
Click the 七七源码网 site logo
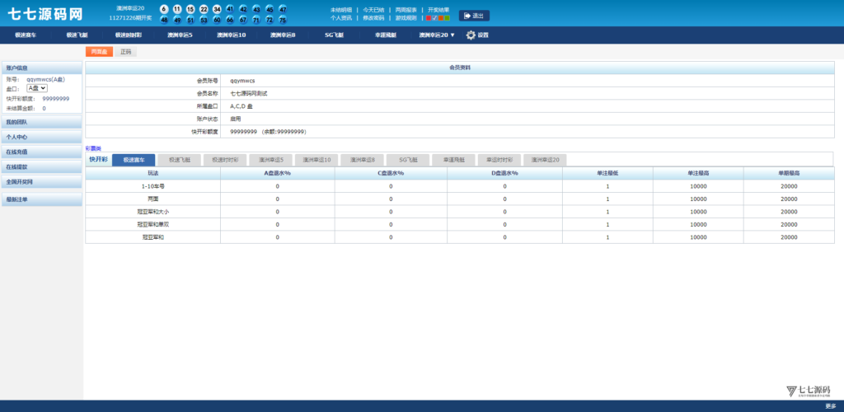coord(45,14)
